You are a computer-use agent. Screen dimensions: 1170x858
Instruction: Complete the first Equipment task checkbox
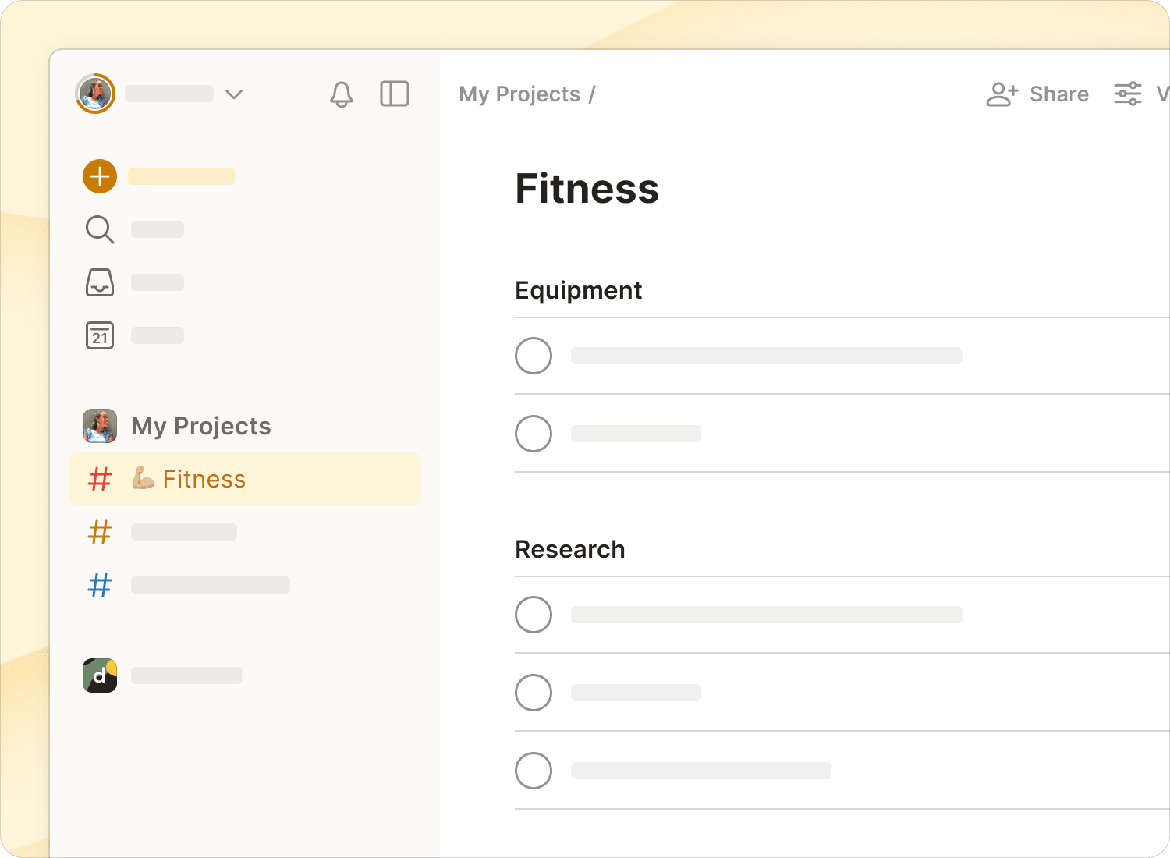[x=534, y=356]
